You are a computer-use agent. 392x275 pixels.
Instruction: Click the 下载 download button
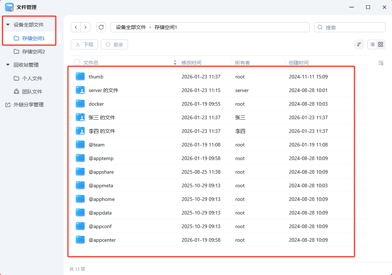click(84, 44)
